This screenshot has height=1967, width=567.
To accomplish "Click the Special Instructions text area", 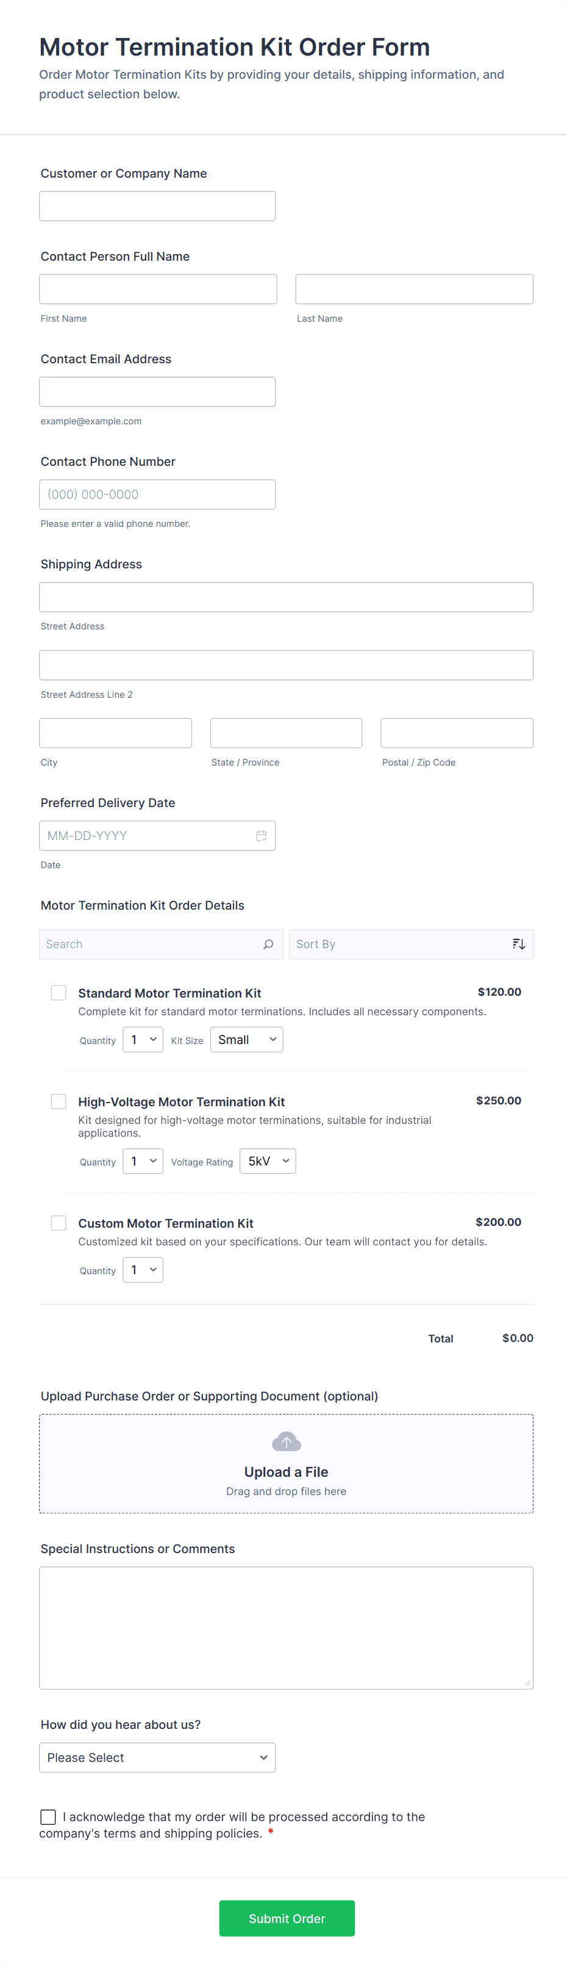I will click(286, 1627).
